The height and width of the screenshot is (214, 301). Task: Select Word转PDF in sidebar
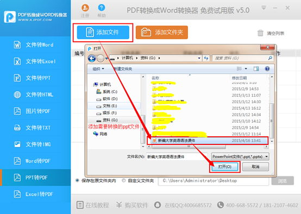coord(35,161)
